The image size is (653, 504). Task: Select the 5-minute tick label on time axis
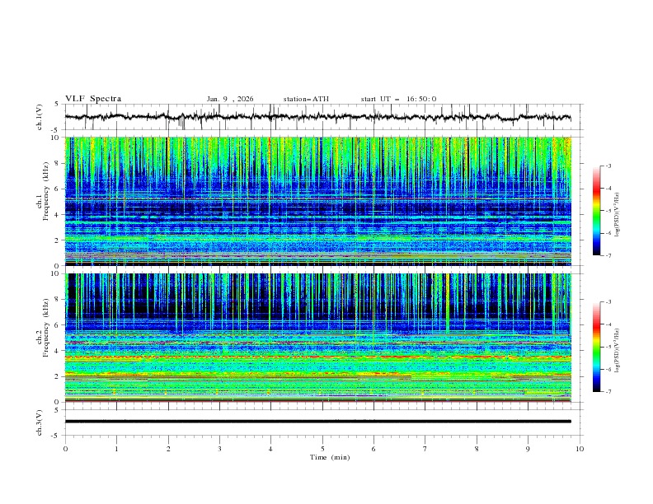(322, 448)
